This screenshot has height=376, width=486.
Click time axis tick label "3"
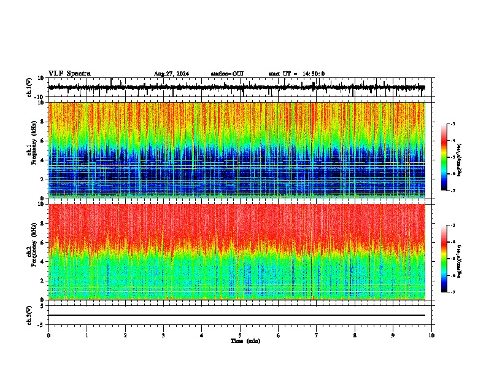pos(163,335)
